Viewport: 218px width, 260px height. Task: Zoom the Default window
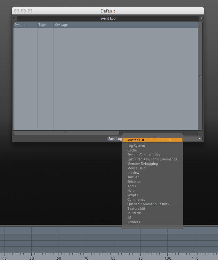pos(30,11)
